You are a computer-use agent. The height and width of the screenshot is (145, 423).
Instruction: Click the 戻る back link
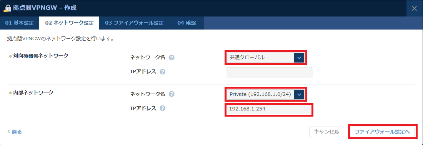point(14,132)
